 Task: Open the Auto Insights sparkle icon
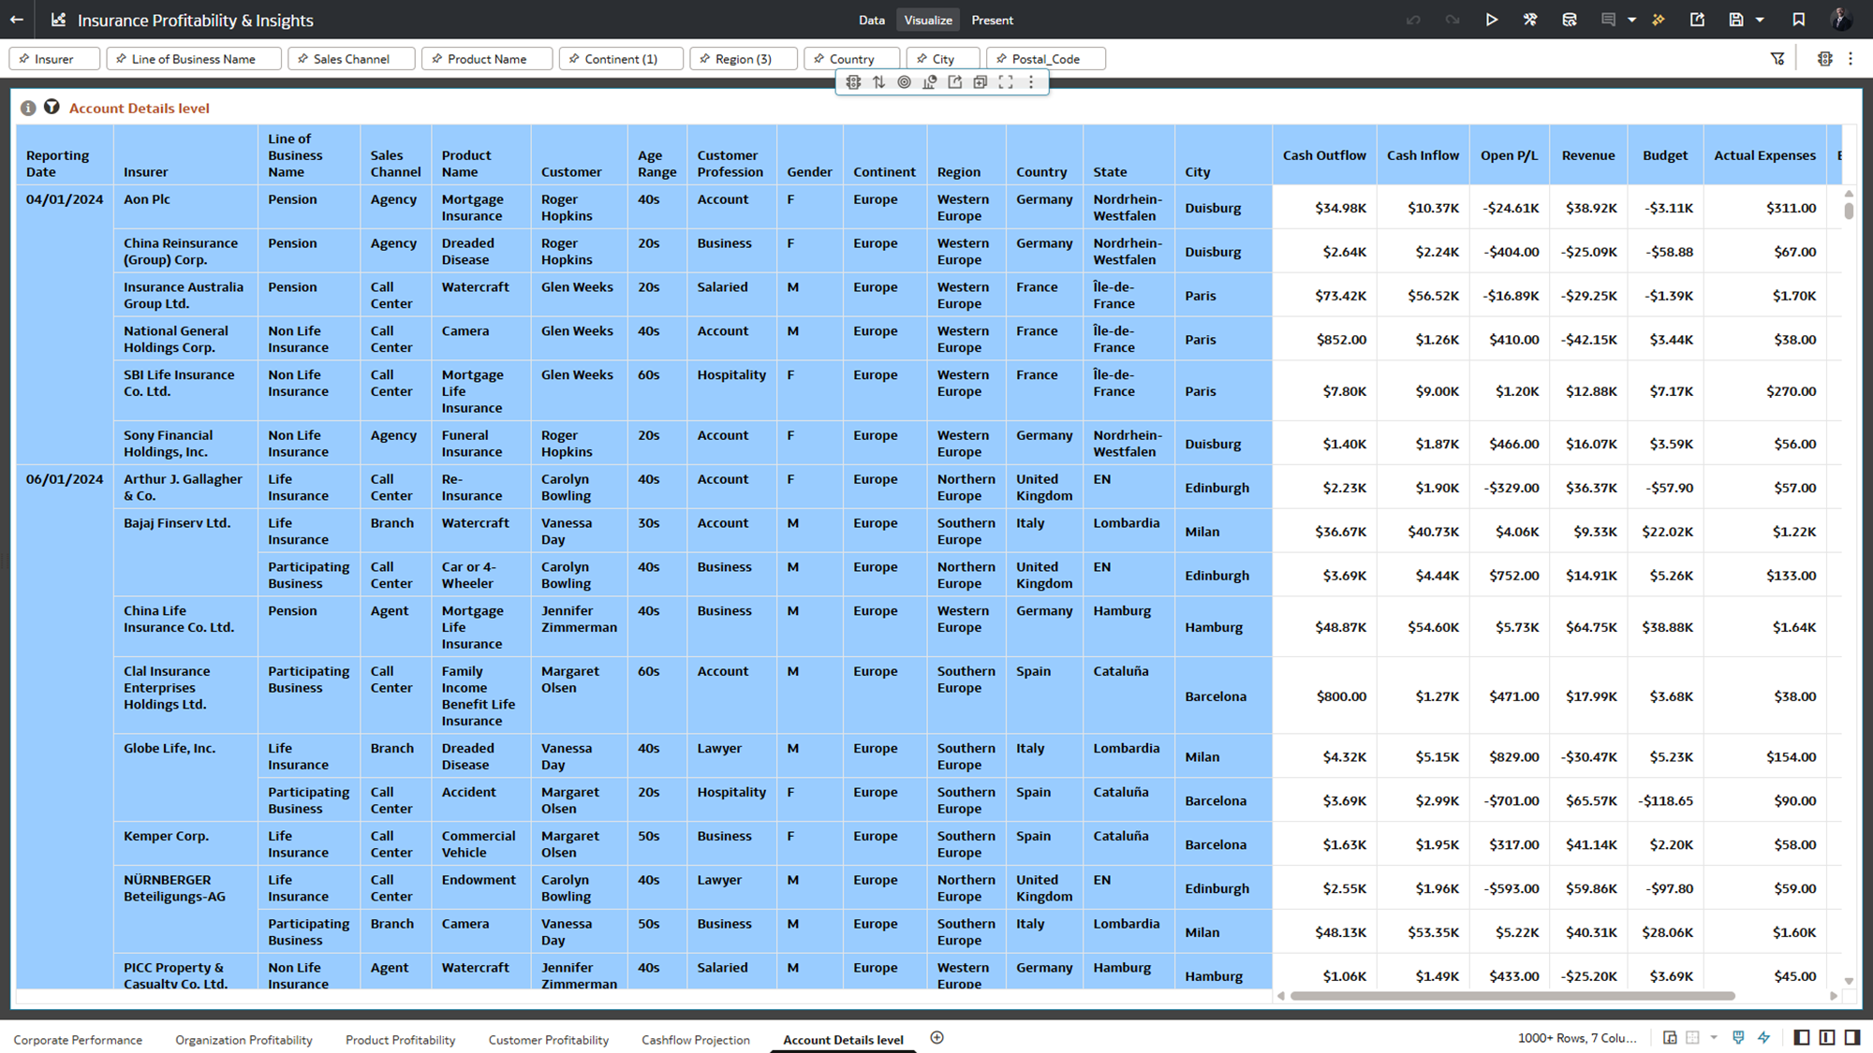[1659, 20]
